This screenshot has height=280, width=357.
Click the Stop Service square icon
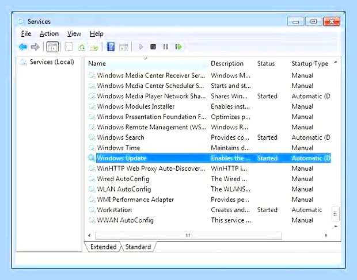coord(153,47)
